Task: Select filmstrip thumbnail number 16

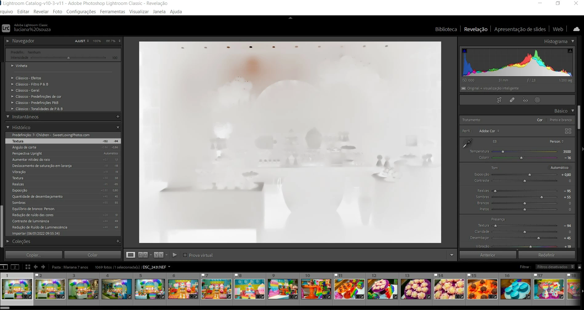Action: [x=515, y=288]
